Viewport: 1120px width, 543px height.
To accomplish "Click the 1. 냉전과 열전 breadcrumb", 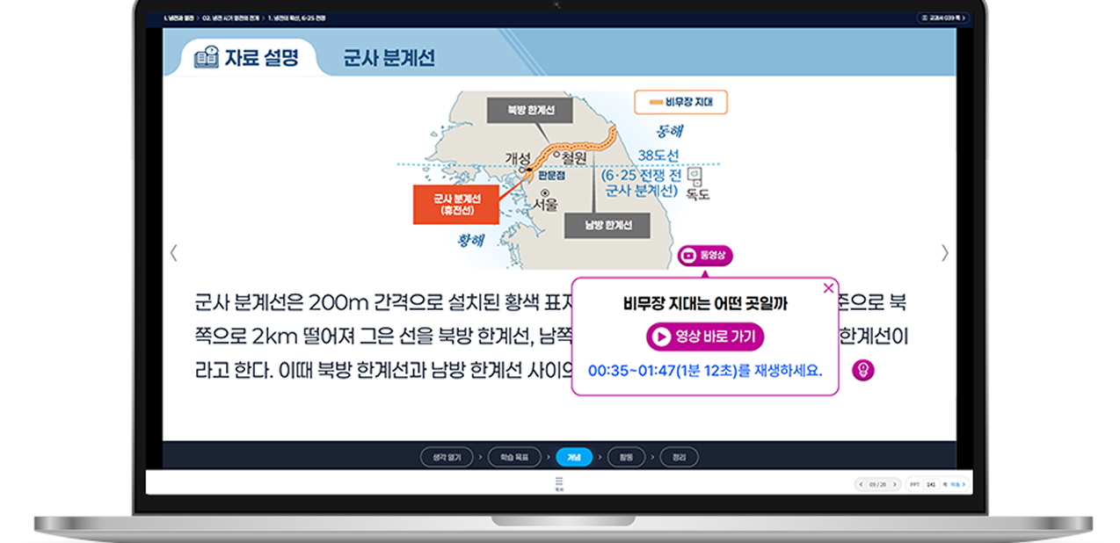I will (178, 18).
